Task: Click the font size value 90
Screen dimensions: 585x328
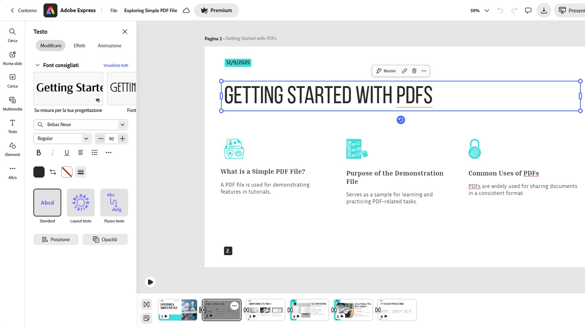Action: (111, 139)
